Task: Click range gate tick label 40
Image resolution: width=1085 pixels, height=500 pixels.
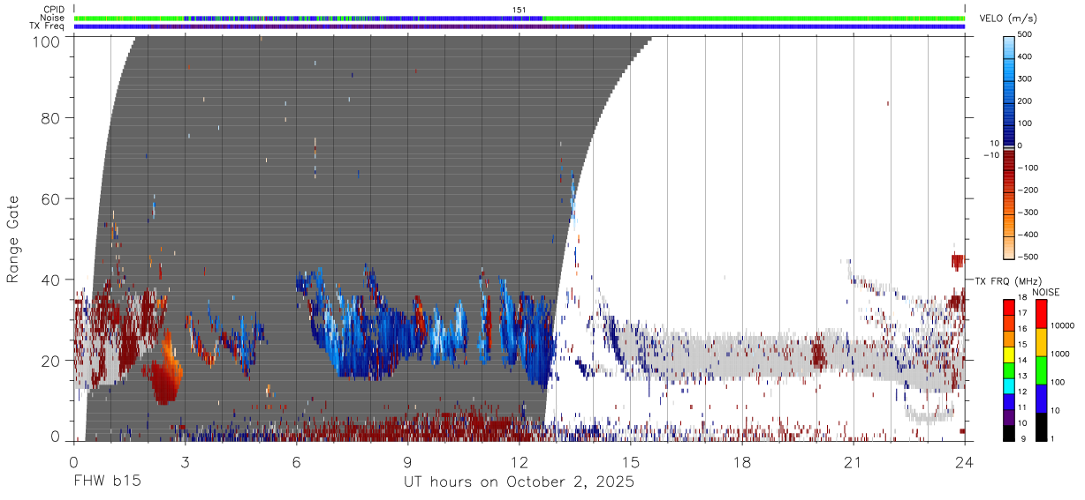Action: tap(51, 280)
